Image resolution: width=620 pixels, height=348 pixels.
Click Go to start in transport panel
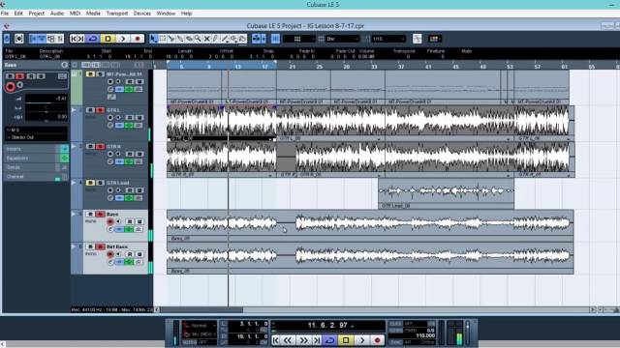[x=276, y=340]
